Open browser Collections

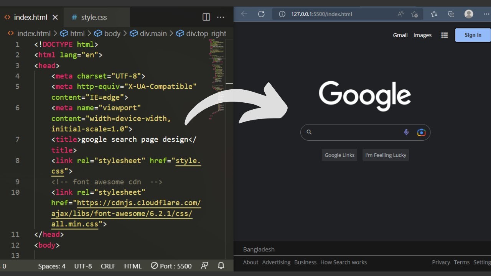[x=451, y=14]
